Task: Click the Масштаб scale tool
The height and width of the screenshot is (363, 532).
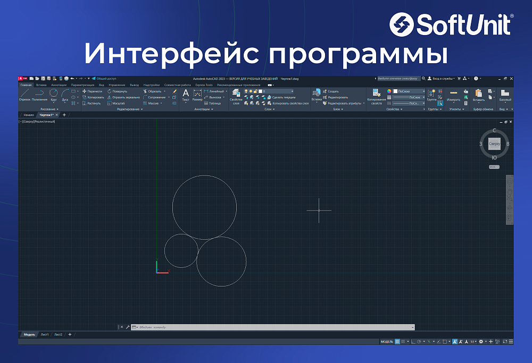Action: point(116,103)
